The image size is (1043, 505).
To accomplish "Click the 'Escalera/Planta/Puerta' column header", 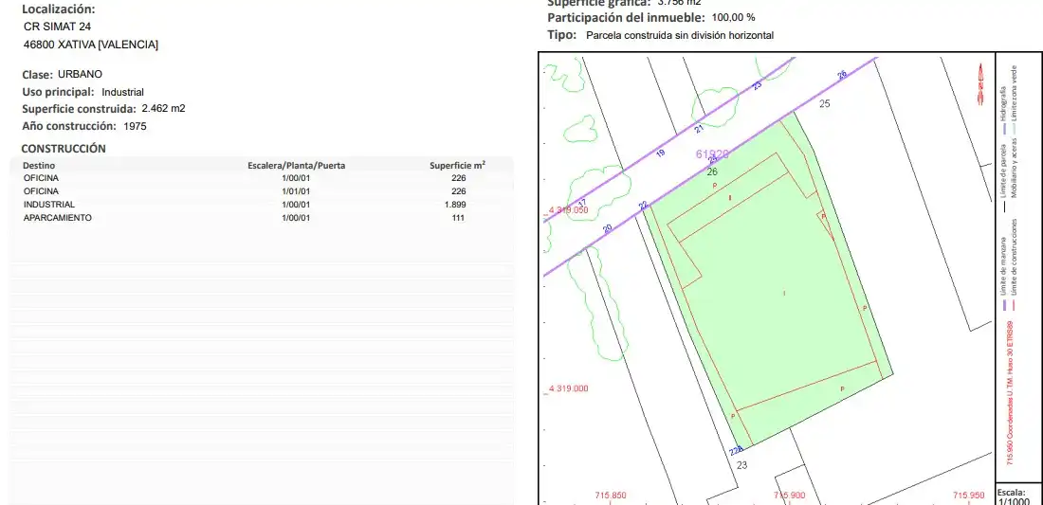I will tap(297, 166).
